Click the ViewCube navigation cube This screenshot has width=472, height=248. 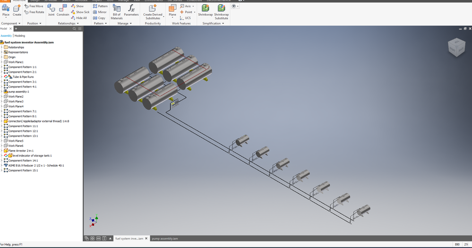tap(457, 47)
